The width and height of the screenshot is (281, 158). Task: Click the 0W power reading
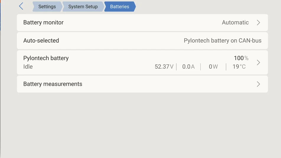(x=213, y=67)
